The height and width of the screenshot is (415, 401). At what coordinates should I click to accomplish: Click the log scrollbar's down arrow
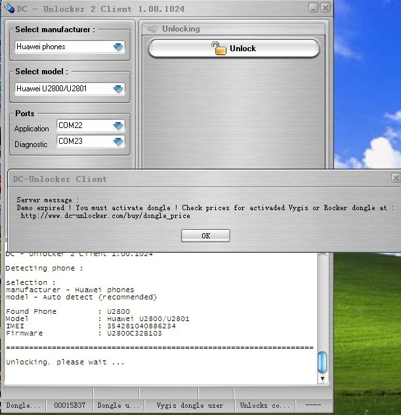pyautogui.click(x=322, y=379)
